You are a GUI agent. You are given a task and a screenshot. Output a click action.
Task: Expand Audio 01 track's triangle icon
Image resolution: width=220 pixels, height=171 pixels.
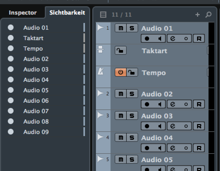[x=100, y=27]
